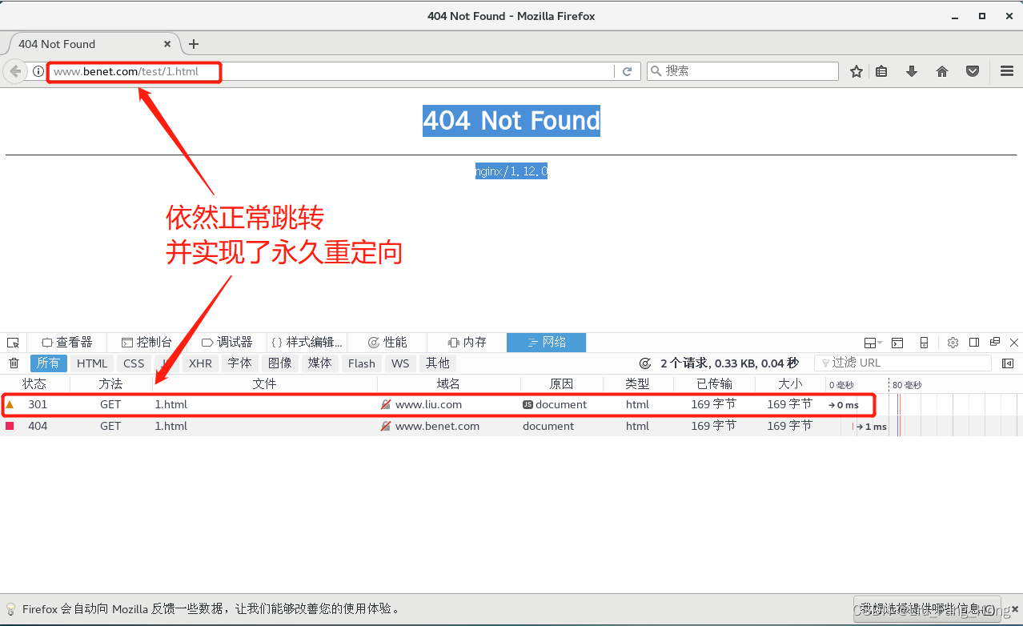The width and height of the screenshot is (1023, 626).
Task: Sort by the 已传输 transferred column header
Action: pyautogui.click(x=714, y=384)
